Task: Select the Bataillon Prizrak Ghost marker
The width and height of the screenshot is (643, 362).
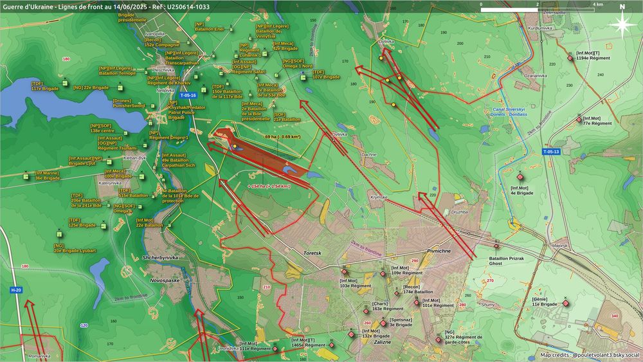Action: (496, 246)
